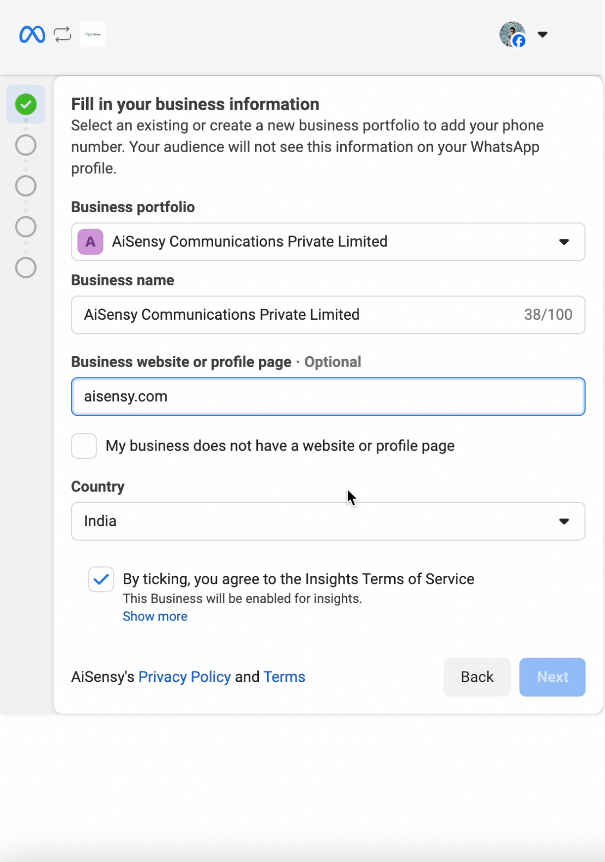Select the completed green checkmark step

pyautogui.click(x=26, y=104)
